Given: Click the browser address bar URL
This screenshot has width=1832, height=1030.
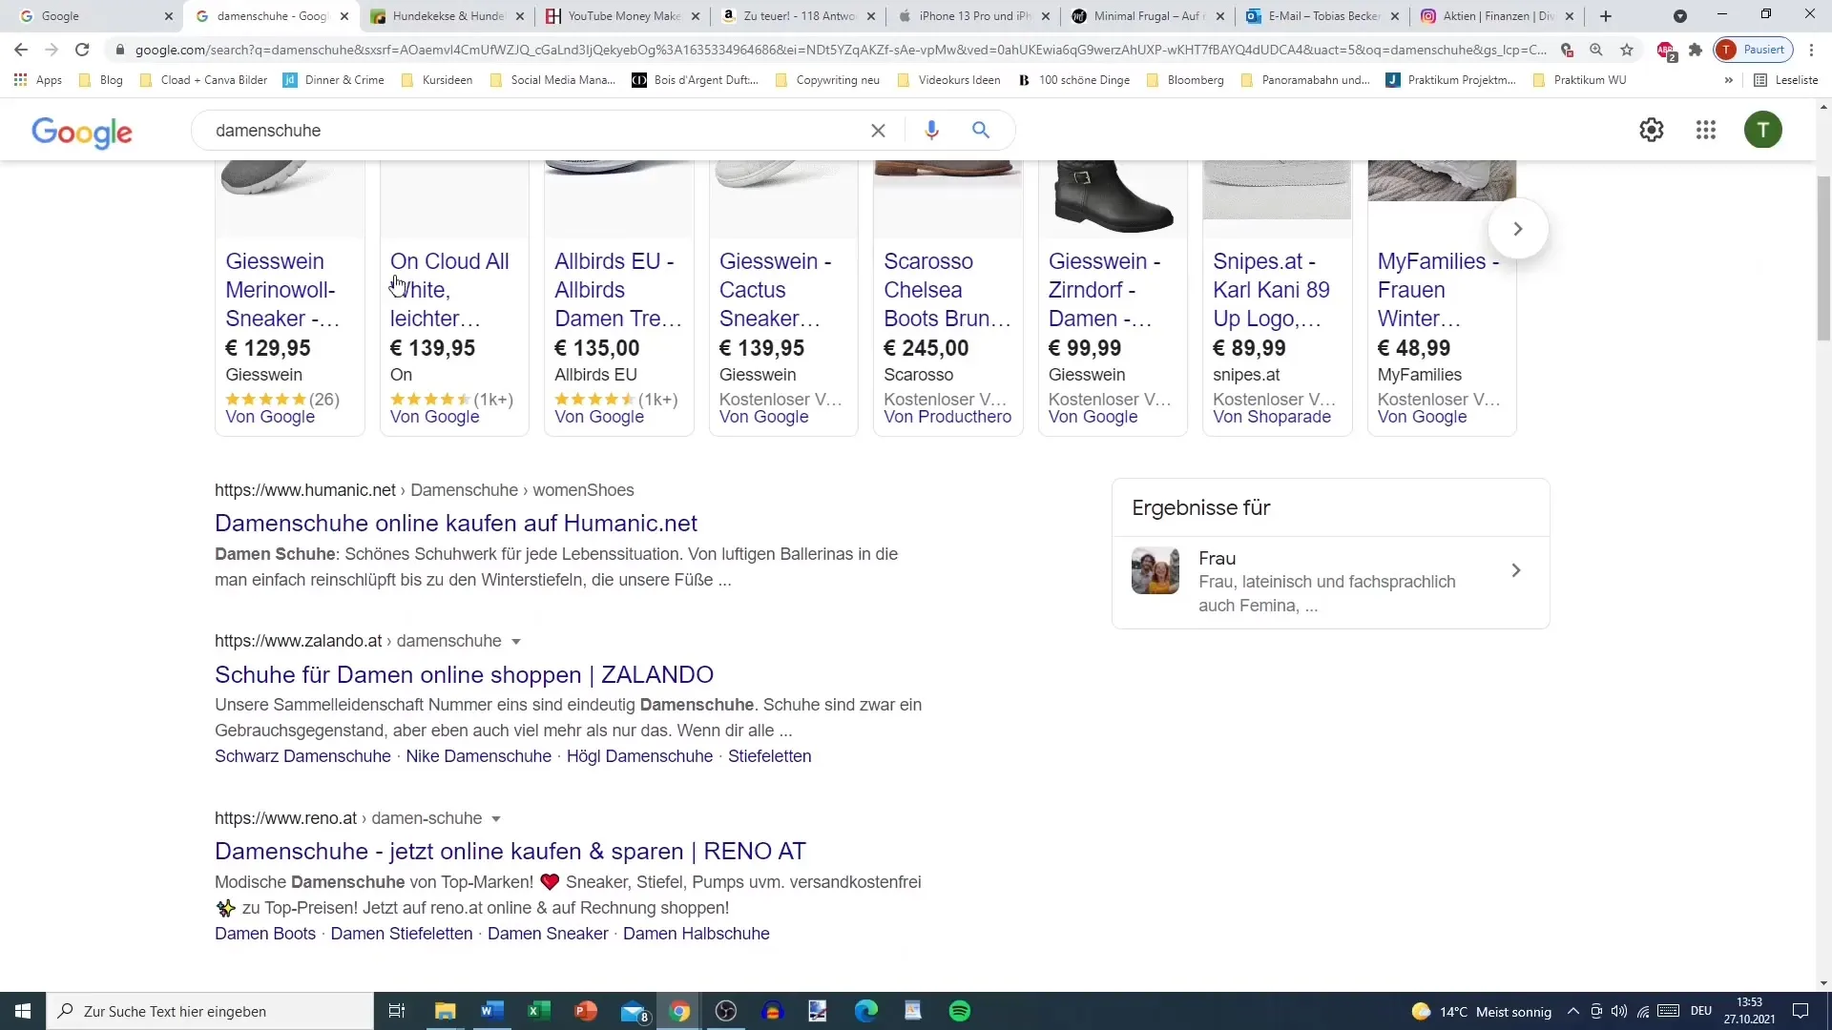Looking at the screenshot, I should coord(840,50).
